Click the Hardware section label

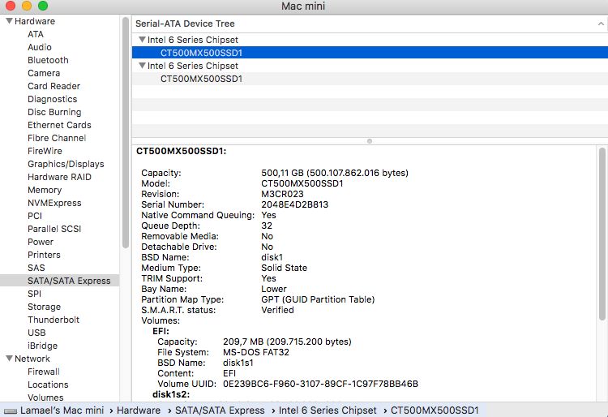click(x=35, y=21)
